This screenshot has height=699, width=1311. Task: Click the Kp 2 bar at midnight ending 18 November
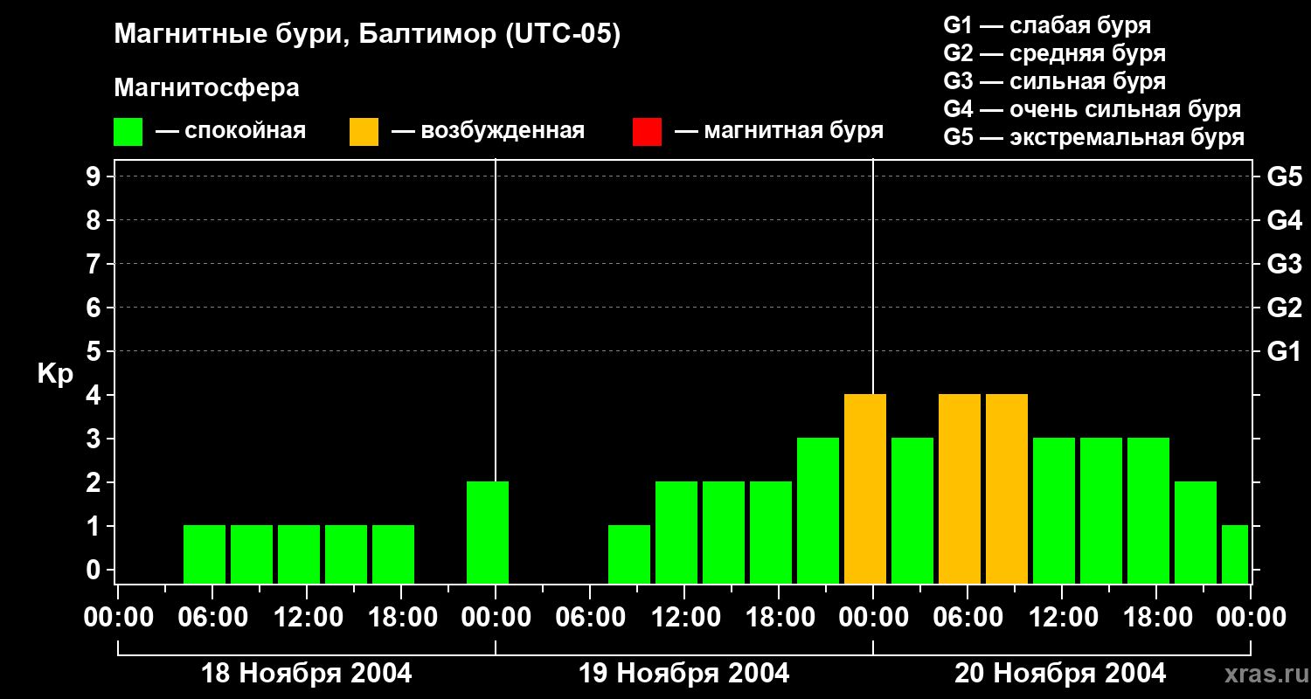[488, 532]
